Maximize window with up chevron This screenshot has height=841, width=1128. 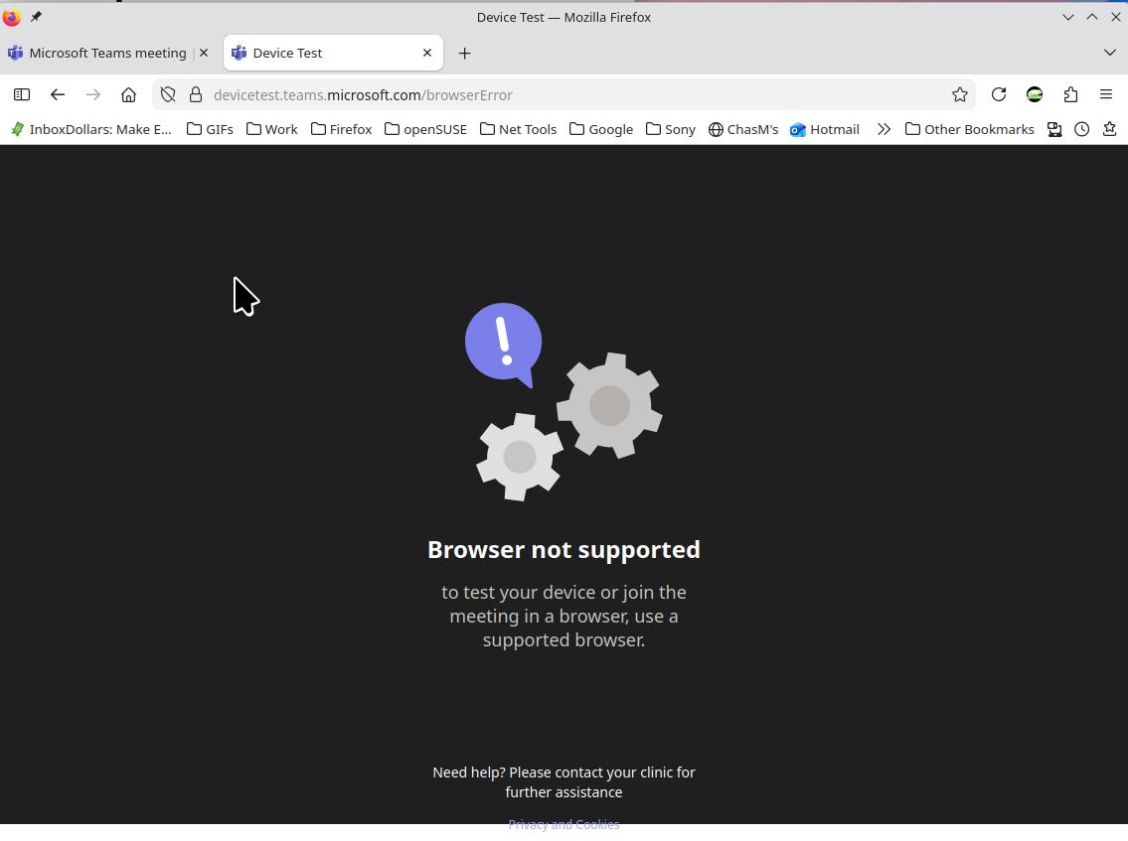(x=1092, y=17)
